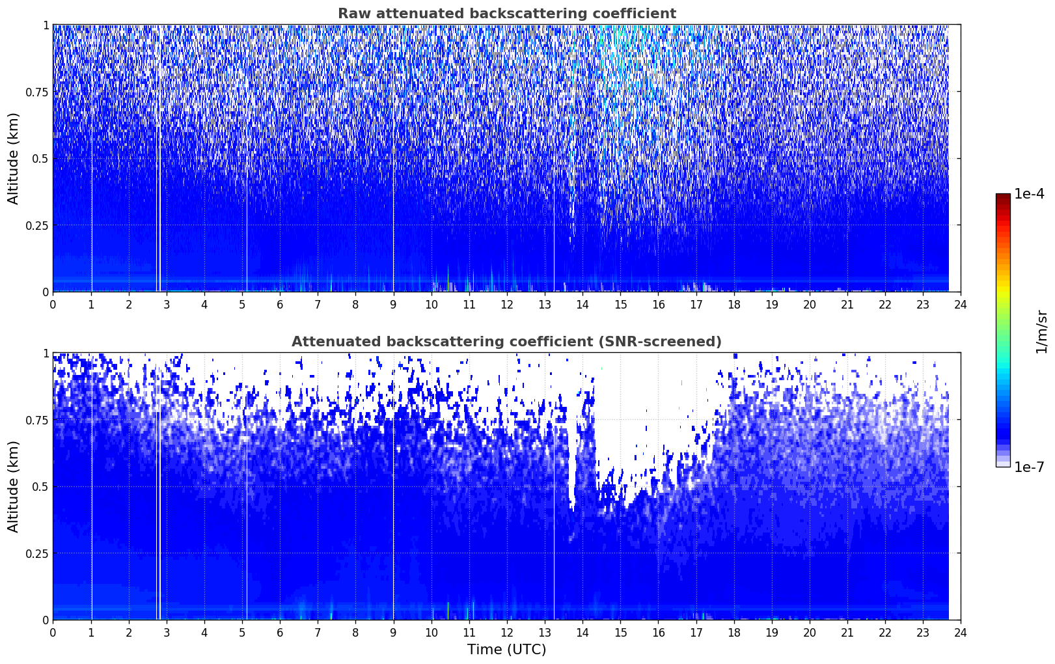This screenshot has width=1055, height=664.
Task: Click the backscatter colorbar gradient
Action: tap(1003, 330)
